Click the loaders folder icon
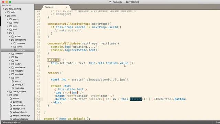The height and width of the screenshot is (124, 220). click(x=13, y=64)
